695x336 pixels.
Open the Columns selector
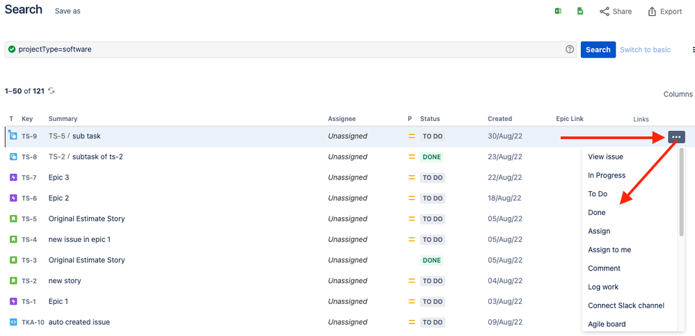point(678,95)
